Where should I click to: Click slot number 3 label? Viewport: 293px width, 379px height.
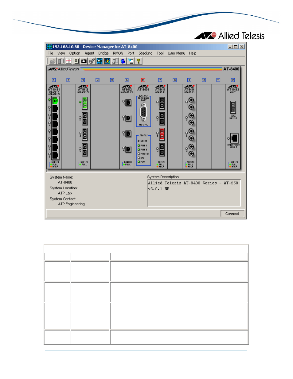click(x=83, y=80)
